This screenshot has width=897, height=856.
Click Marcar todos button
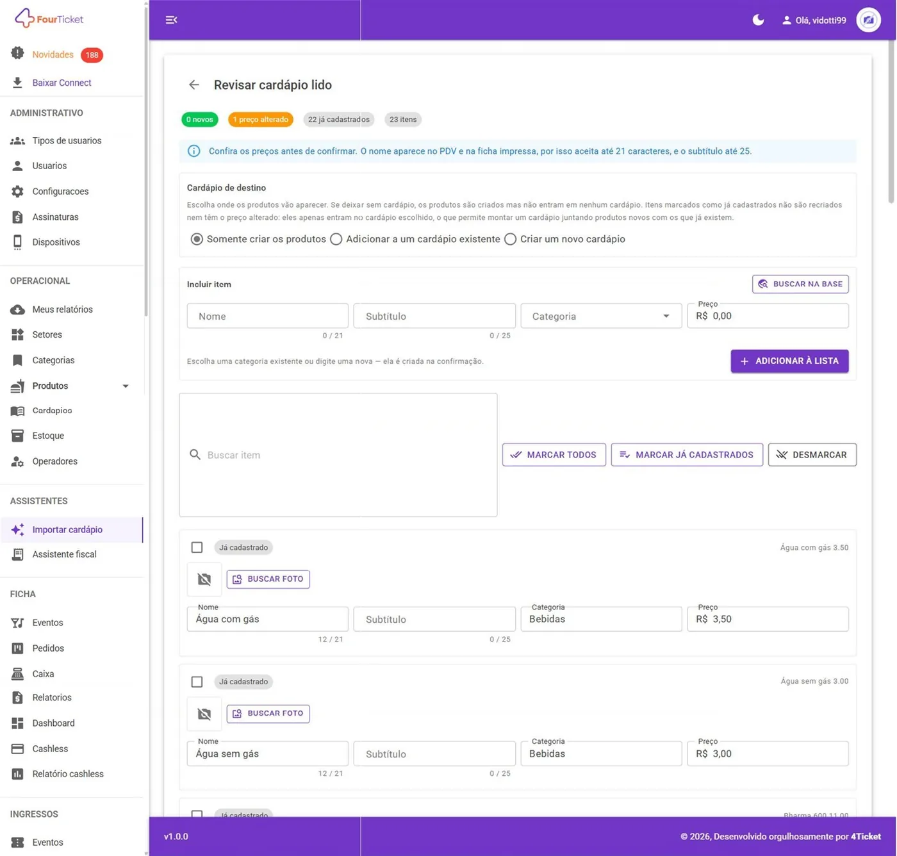tap(554, 455)
